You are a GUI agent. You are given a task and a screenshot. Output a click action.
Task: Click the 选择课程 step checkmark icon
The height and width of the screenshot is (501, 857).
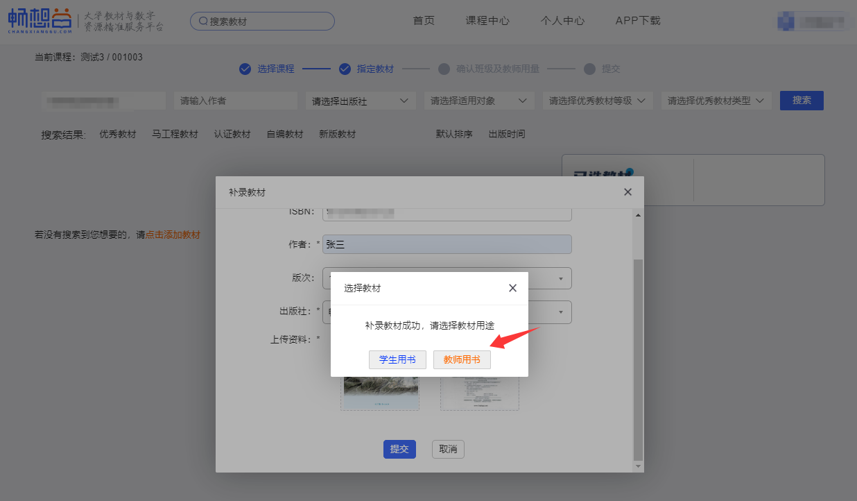(245, 69)
